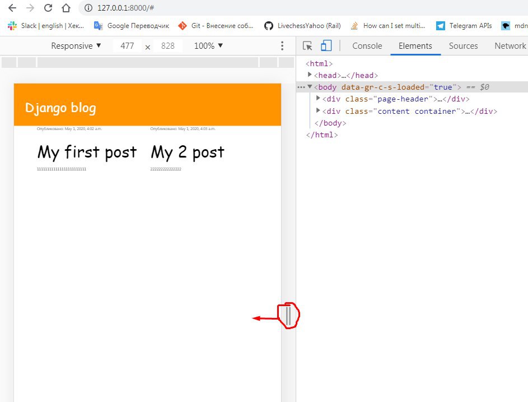Open the browser home page icon
Viewport: 528px width, 402px height.
pyautogui.click(x=66, y=8)
